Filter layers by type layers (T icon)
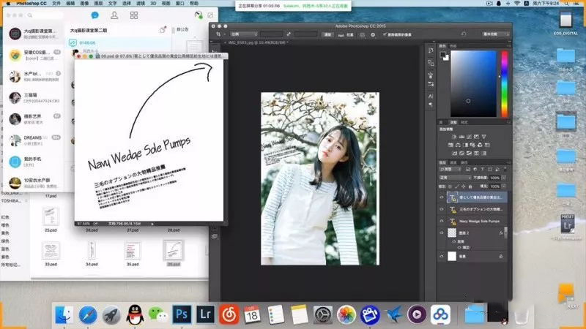 click(483, 170)
